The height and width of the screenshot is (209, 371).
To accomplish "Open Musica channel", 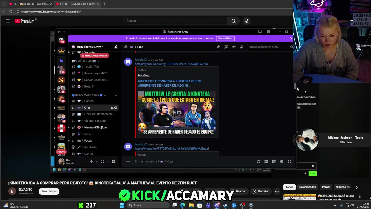I will [x=94, y=134].
